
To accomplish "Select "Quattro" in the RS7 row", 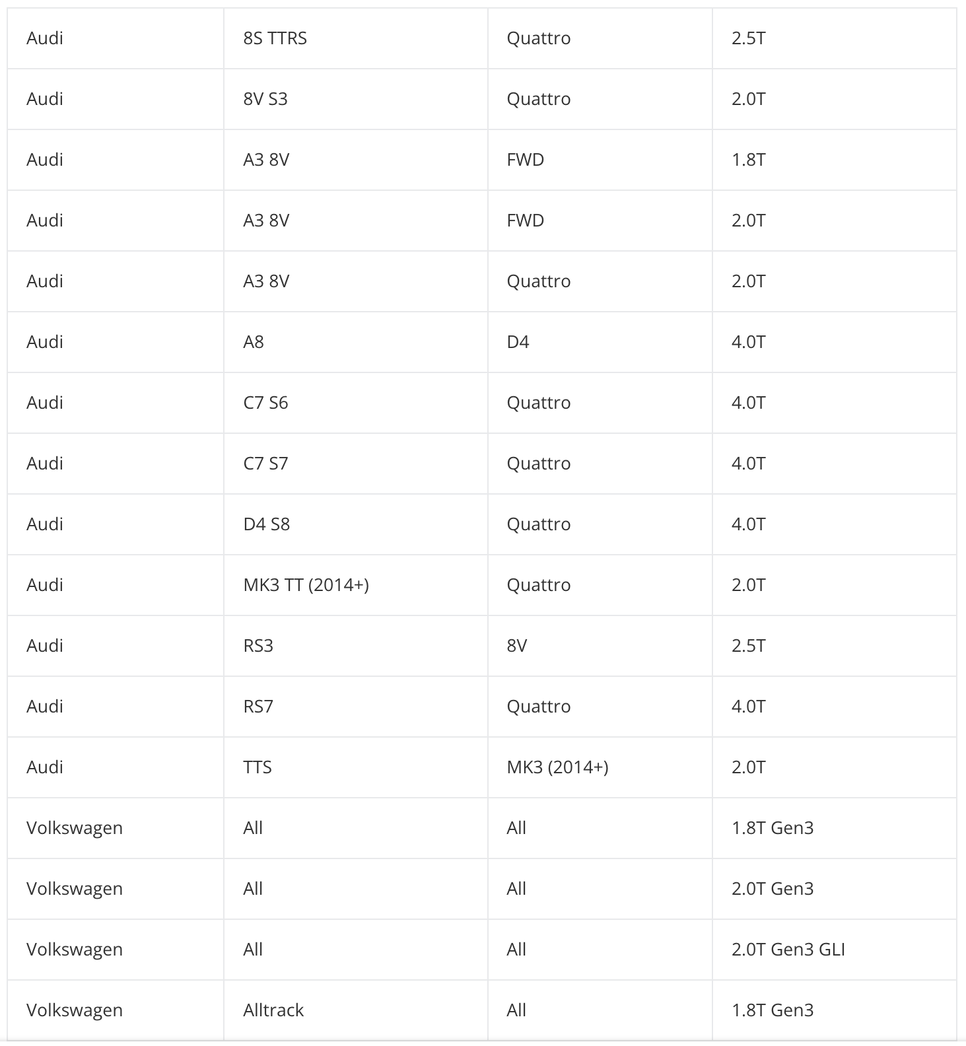I will point(538,707).
